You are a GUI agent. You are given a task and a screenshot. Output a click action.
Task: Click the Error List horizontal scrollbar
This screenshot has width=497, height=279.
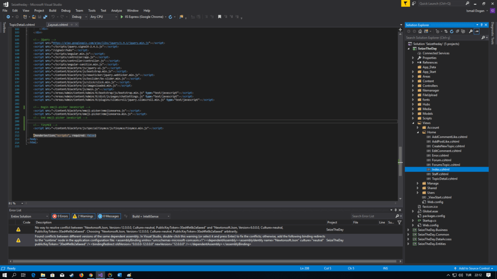tap(204, 261)
